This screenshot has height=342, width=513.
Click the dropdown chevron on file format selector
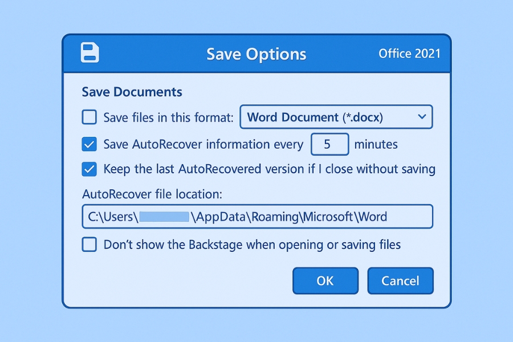pyautogui.click(x=422, y=117)
